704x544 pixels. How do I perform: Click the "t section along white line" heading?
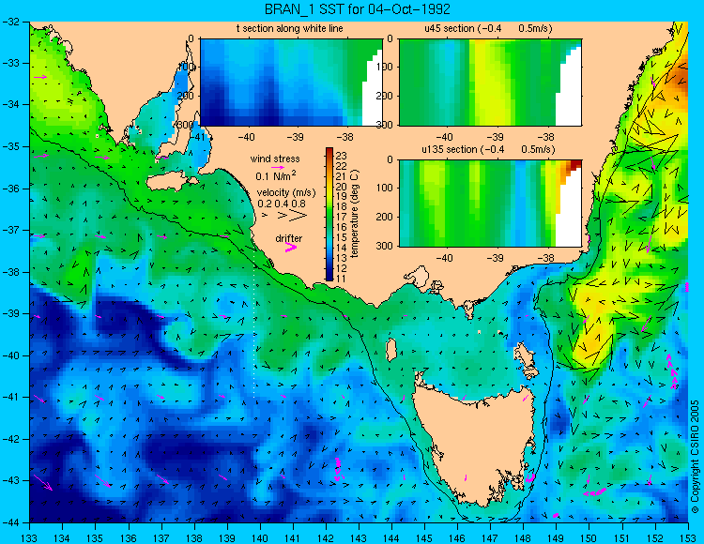click(x=290, y=28)
